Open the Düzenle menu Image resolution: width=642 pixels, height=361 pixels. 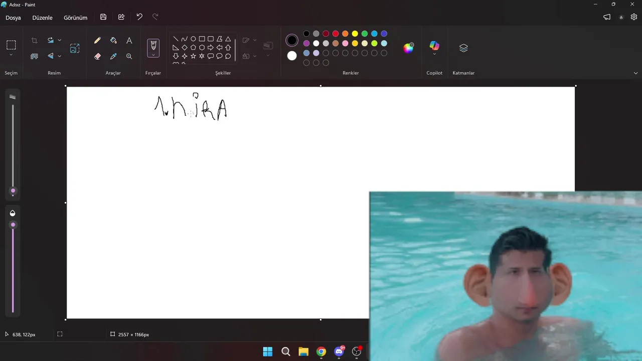pos(43,18)
